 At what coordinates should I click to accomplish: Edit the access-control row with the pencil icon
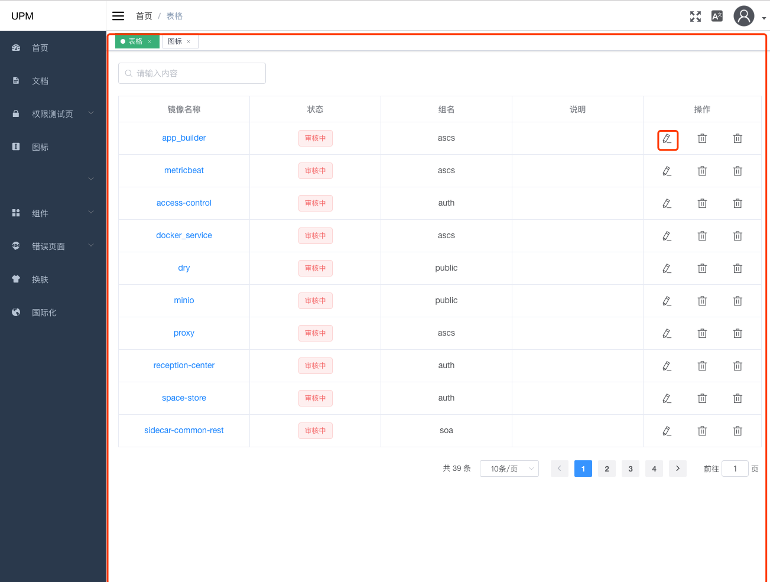pos(667,203)
